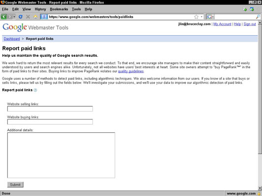This screenshot has width=262, height=196.
Task: Click the Additional details text area
Action: 61,155
